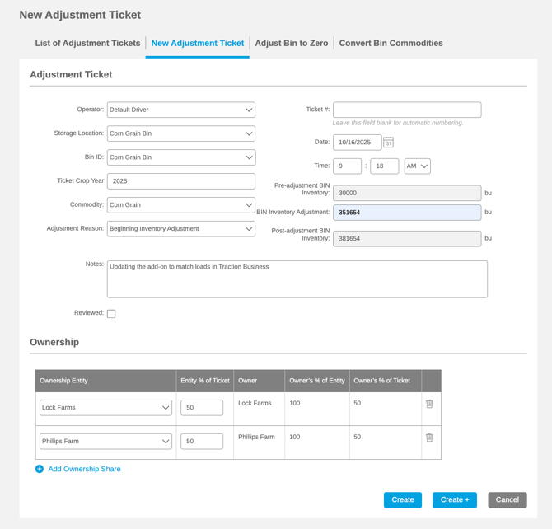The height and width of the screenshot is (529, 552).
Task: Switch to List of Adjustment Tickets tab
Action: point(87,44)
